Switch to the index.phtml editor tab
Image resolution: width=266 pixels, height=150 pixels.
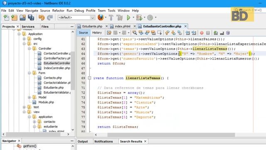(x=123, y=26)
